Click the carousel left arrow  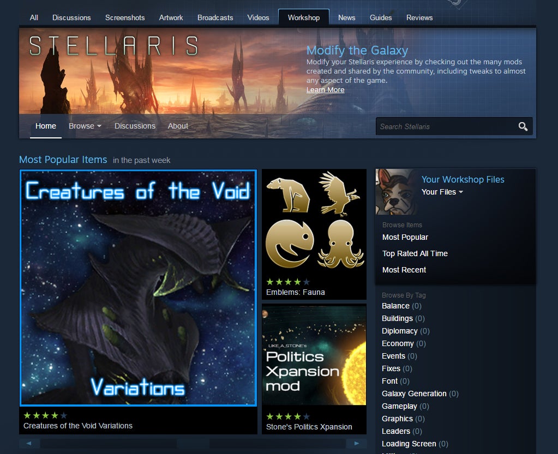(x=29, y=443)
